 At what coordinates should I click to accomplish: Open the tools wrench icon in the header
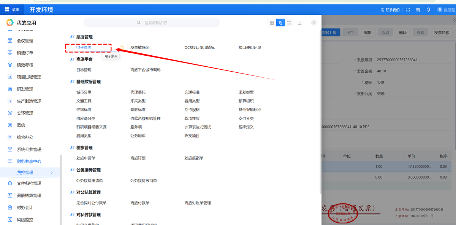click(x=418, y=10)
